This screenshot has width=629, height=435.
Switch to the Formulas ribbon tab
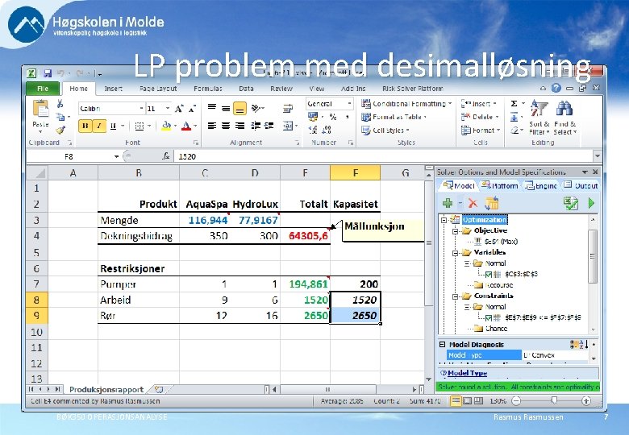click(208, 89)
